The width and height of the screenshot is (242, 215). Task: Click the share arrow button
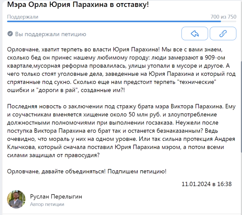[195, 33]
